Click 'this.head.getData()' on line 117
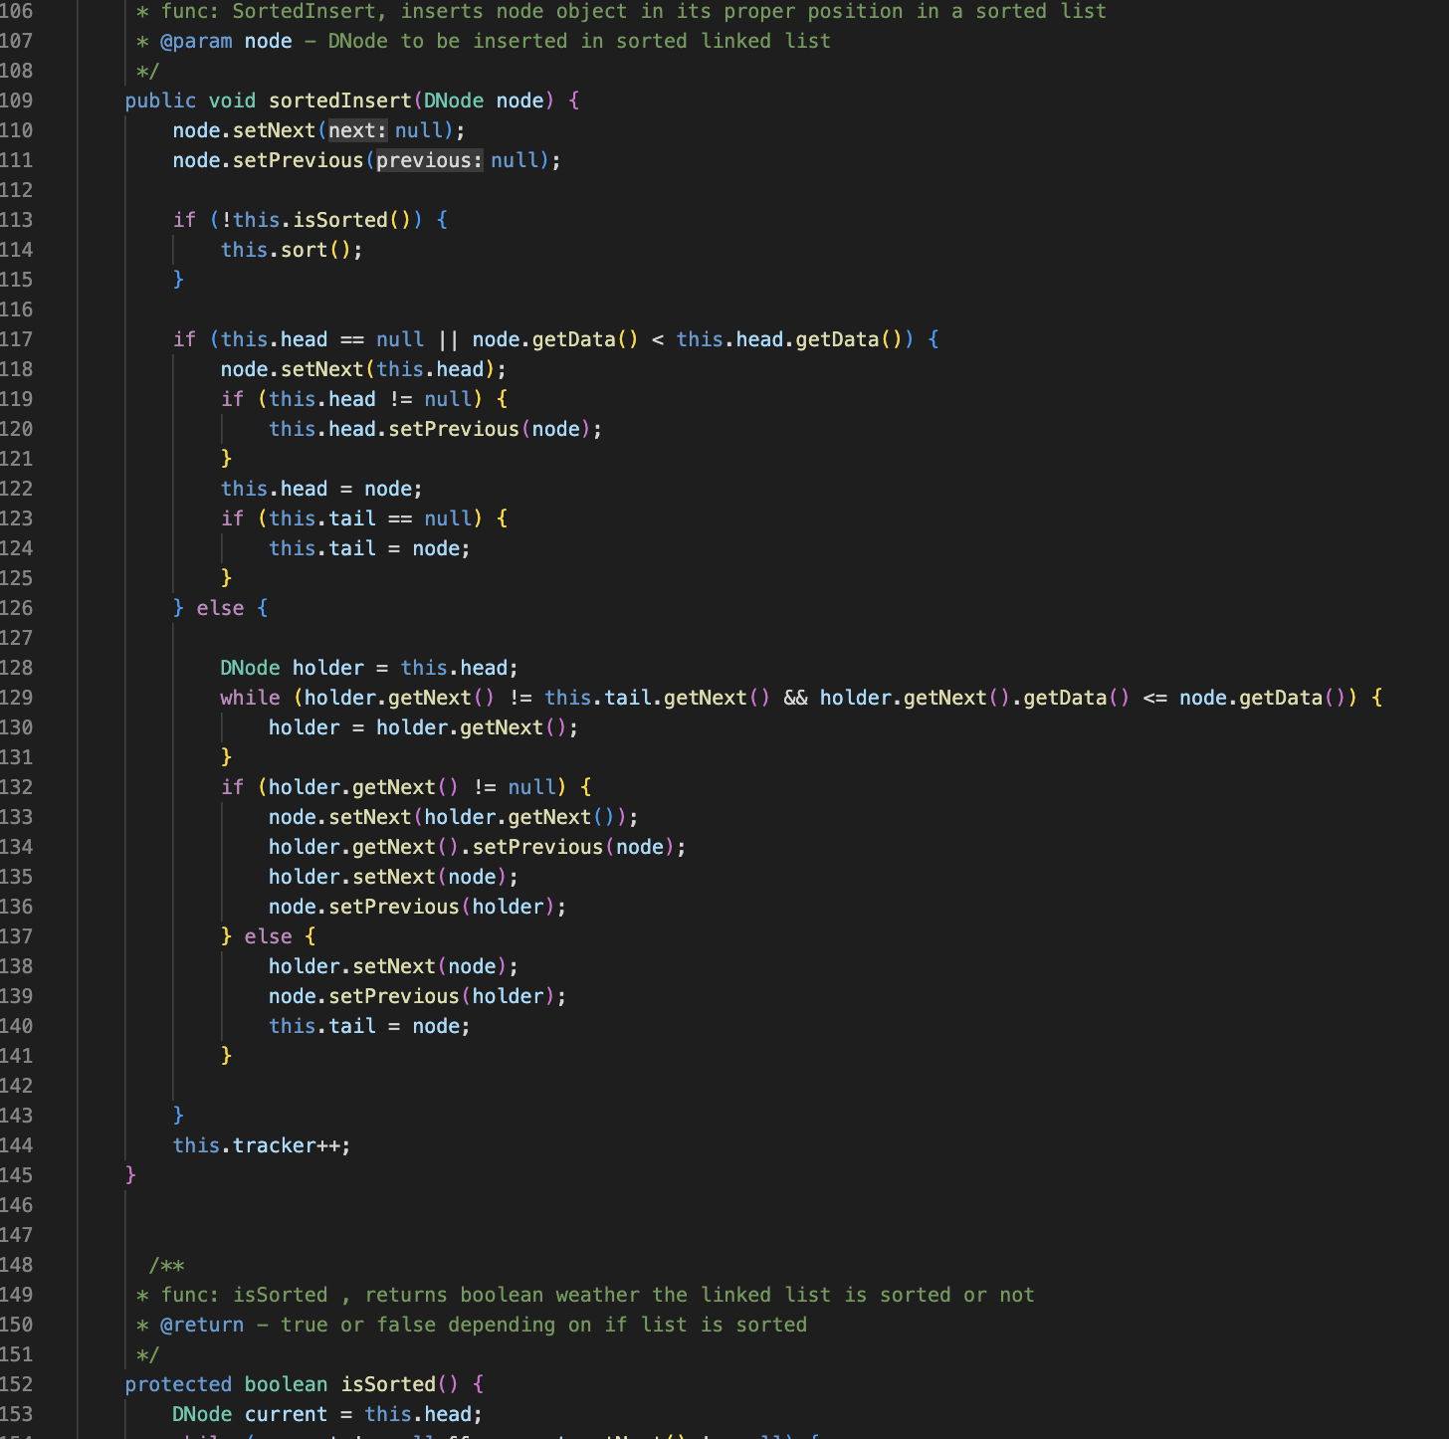 coord(789,339)
